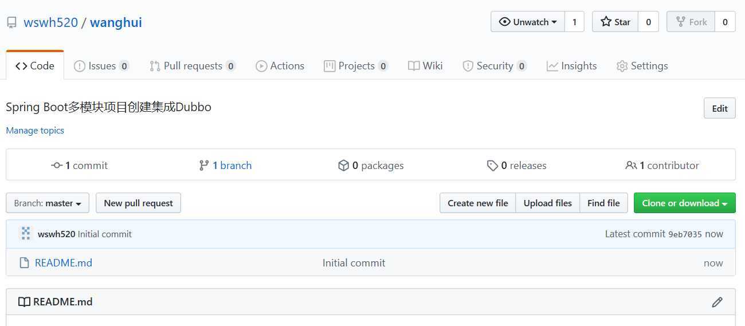
Task: Open the Projects tab
Action: 356,66
